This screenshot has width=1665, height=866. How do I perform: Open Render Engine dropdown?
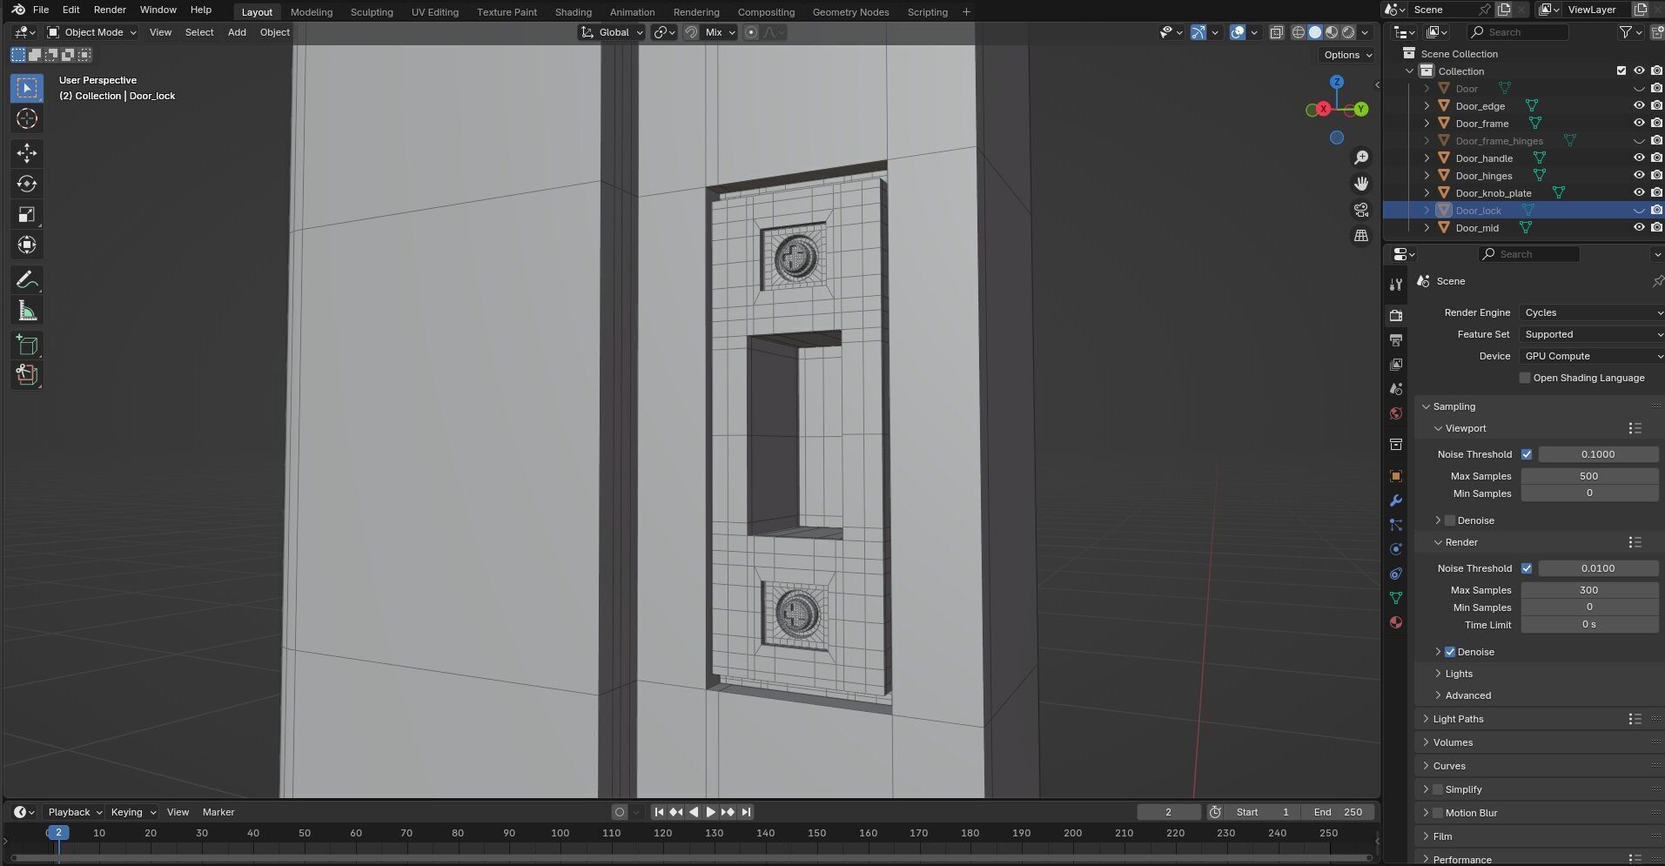pos(1592,312)
